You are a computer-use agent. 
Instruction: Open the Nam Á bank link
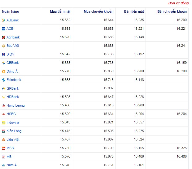(x=11, y=165)
